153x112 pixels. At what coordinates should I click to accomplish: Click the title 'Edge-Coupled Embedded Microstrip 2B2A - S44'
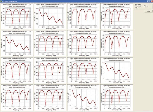tap(117, 86)
